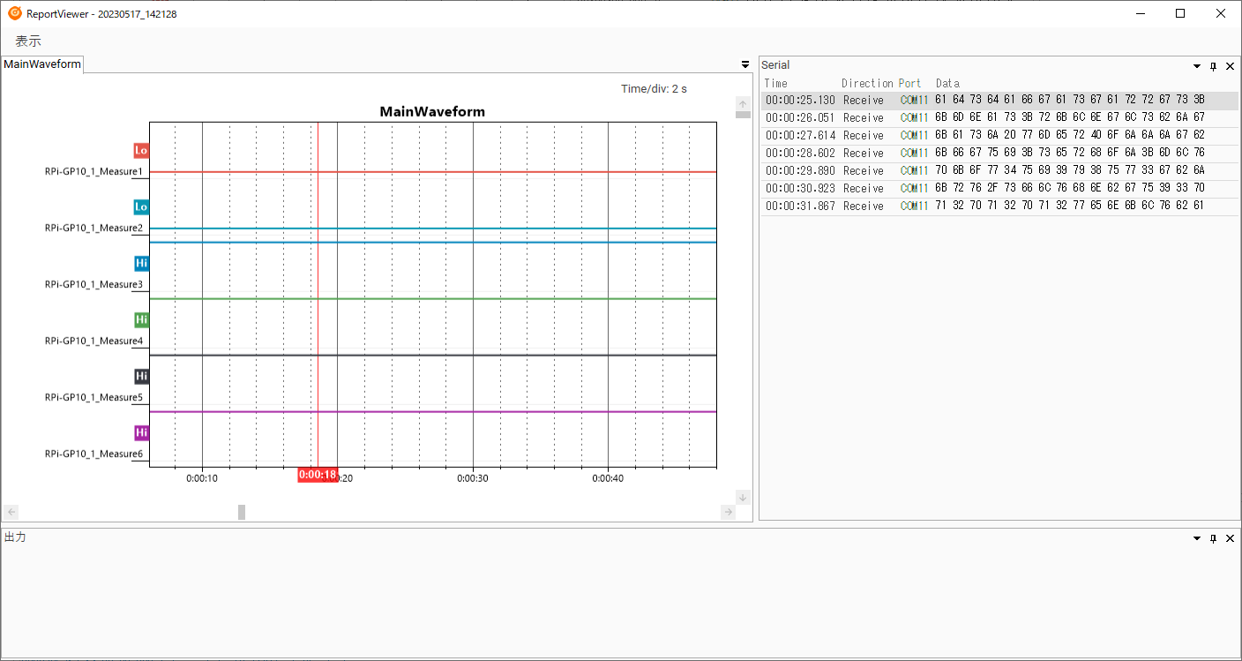
Task: Click the purple Hi badge for Measure6
Action: 141,432
